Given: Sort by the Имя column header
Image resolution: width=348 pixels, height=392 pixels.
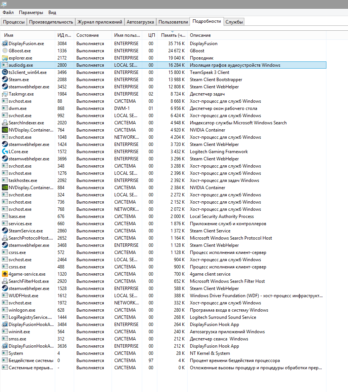Looking at the screenshot, I should point(28,35).
